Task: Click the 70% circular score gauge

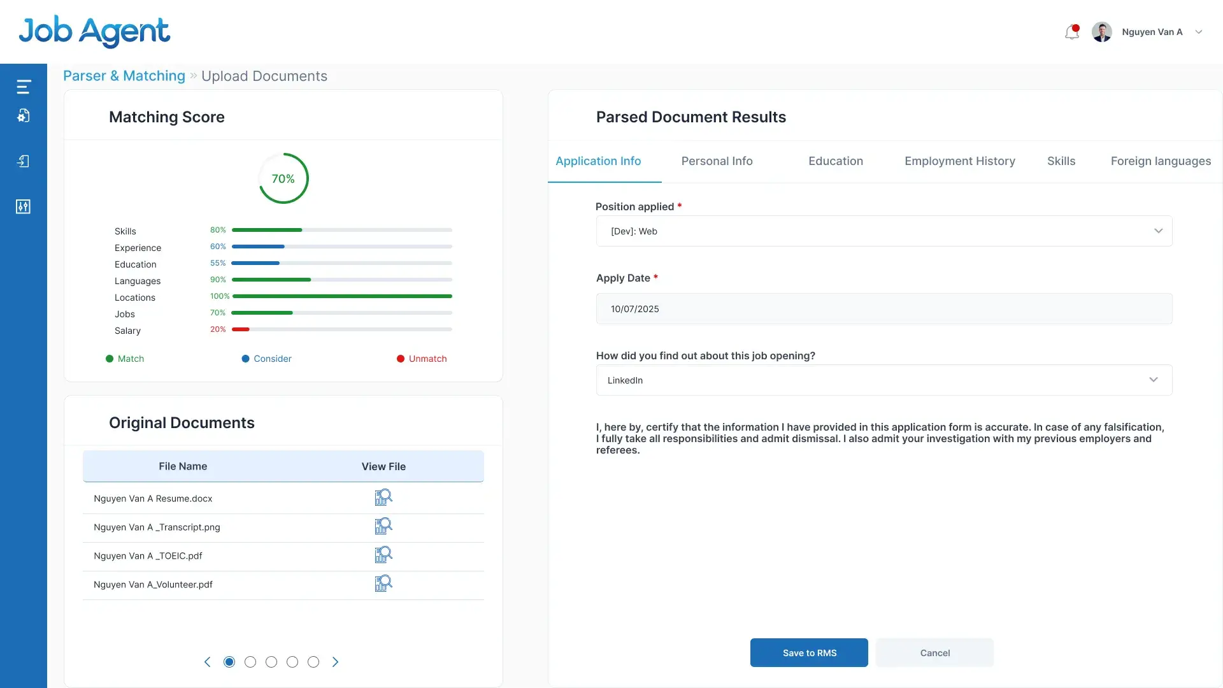Action: 283,178
